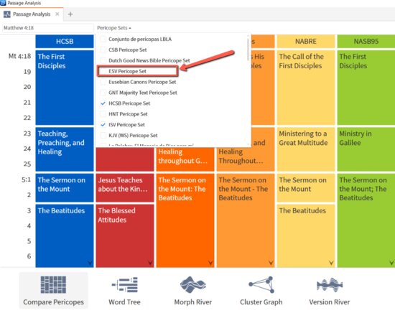
Task: Select 'The Sermon on the Mount - The Beatitudes' block
Action: point(246,220)
